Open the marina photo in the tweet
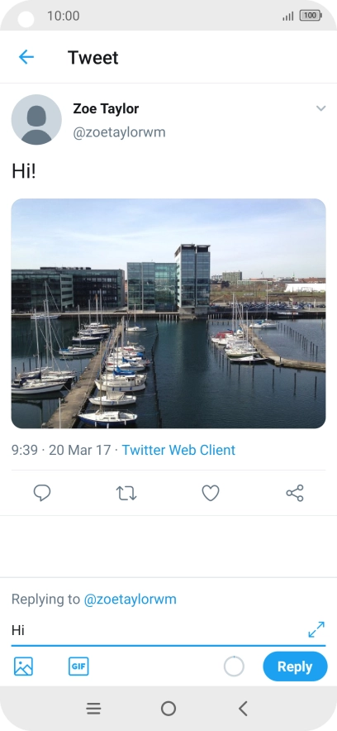Viewport: 337px width, 731px height. (x=168, y=313)
